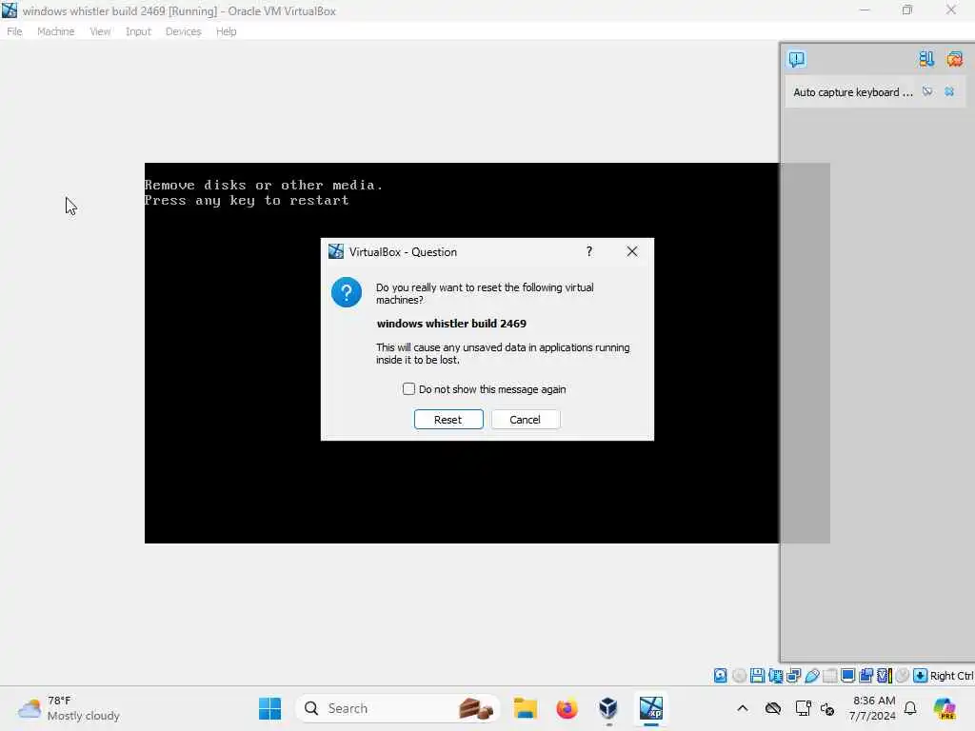Viewport: 975px width, 731px height.
Task: Open the notifications bell icon
Action: tap(910, 708)
